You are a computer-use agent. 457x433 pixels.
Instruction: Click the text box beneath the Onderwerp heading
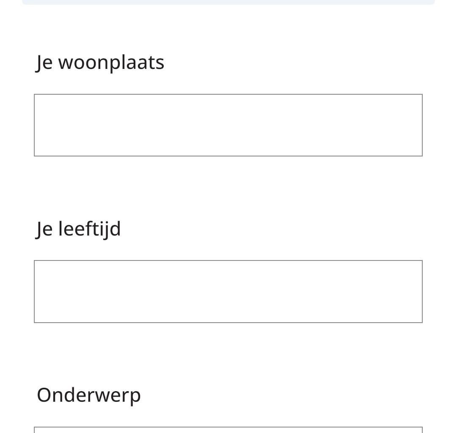[x=228, y=430]
